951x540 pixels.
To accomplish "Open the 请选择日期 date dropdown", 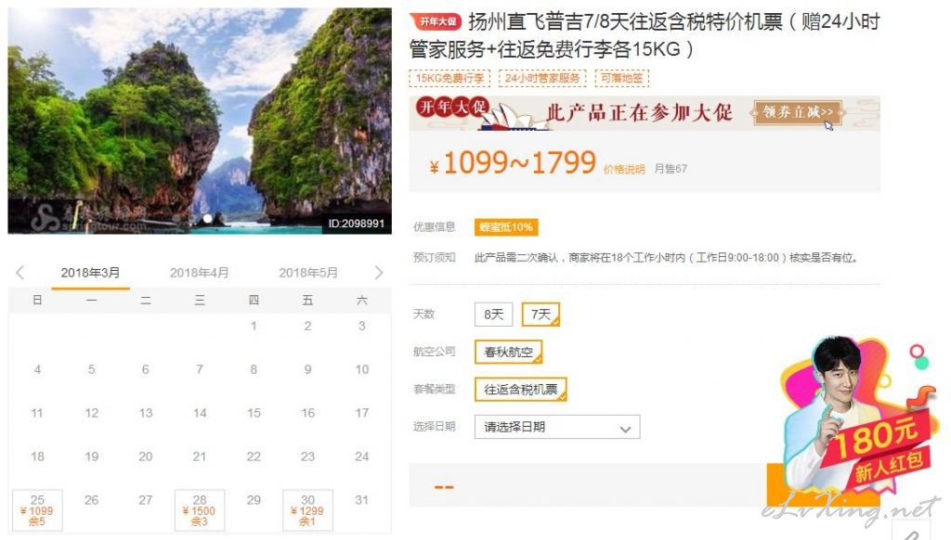I will coord(557,428).
